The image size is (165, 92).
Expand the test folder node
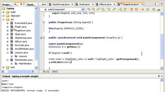3,67
